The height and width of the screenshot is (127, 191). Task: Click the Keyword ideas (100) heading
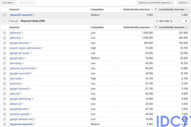[33, 21]
